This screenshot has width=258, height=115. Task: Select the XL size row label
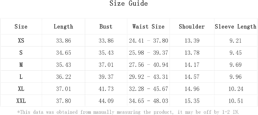tap(21, 89)
